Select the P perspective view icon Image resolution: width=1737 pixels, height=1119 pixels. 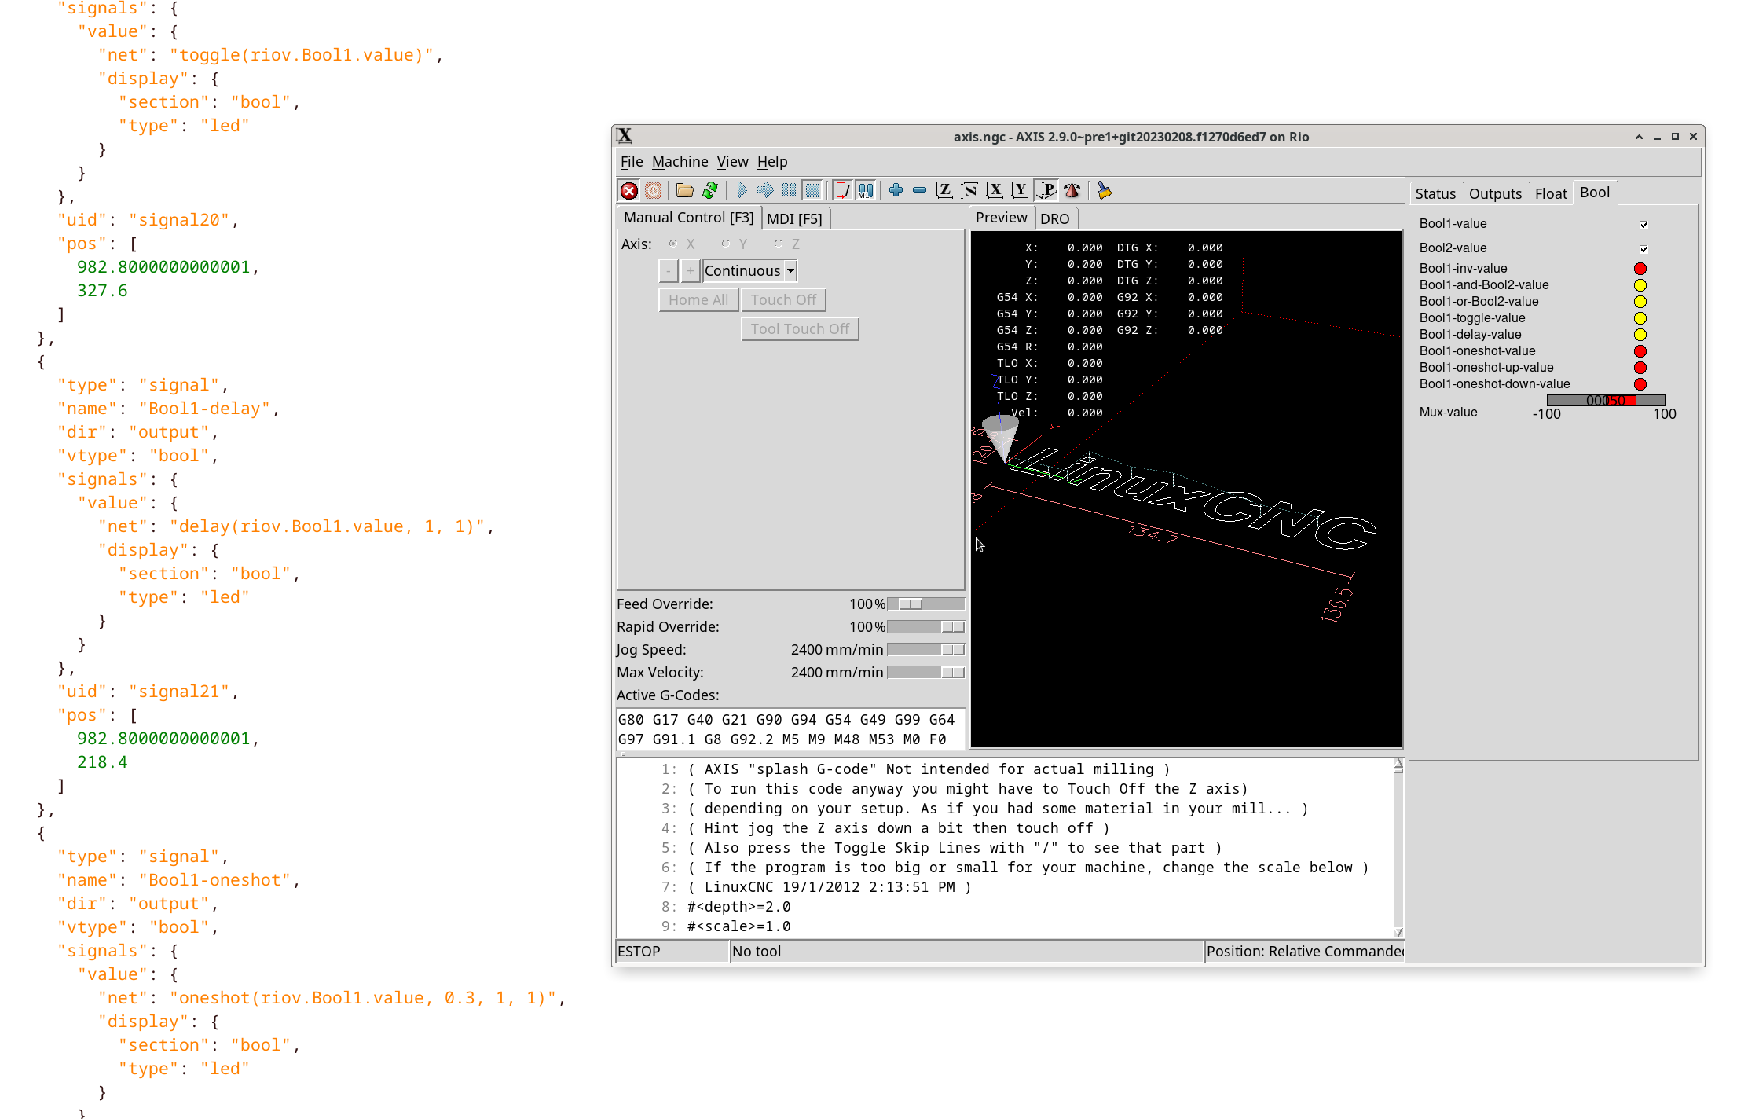coord(1046,190)
